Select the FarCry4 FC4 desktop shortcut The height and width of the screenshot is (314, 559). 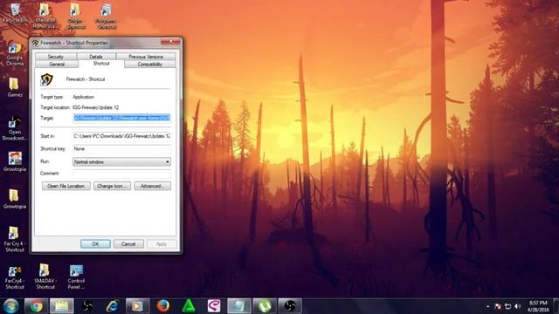(15, 277)
